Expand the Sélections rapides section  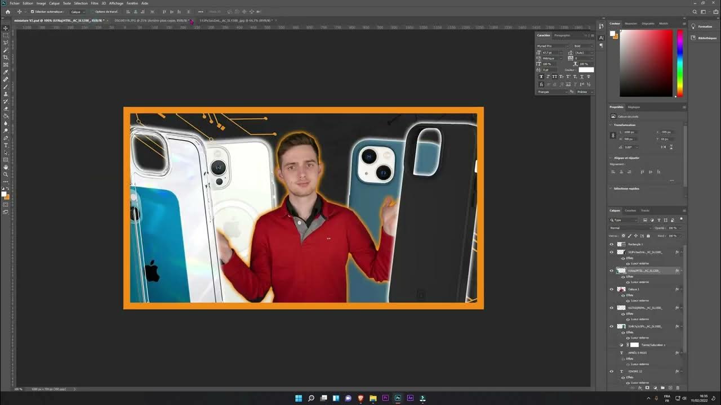(611, 188)
